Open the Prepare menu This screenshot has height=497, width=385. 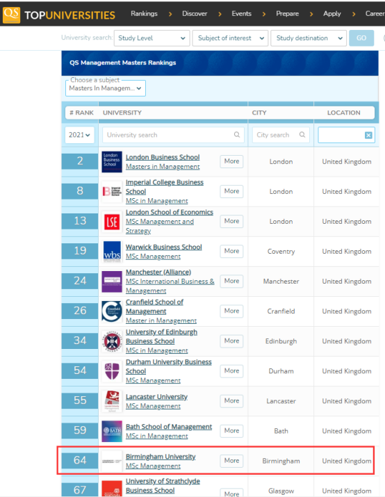288,14
